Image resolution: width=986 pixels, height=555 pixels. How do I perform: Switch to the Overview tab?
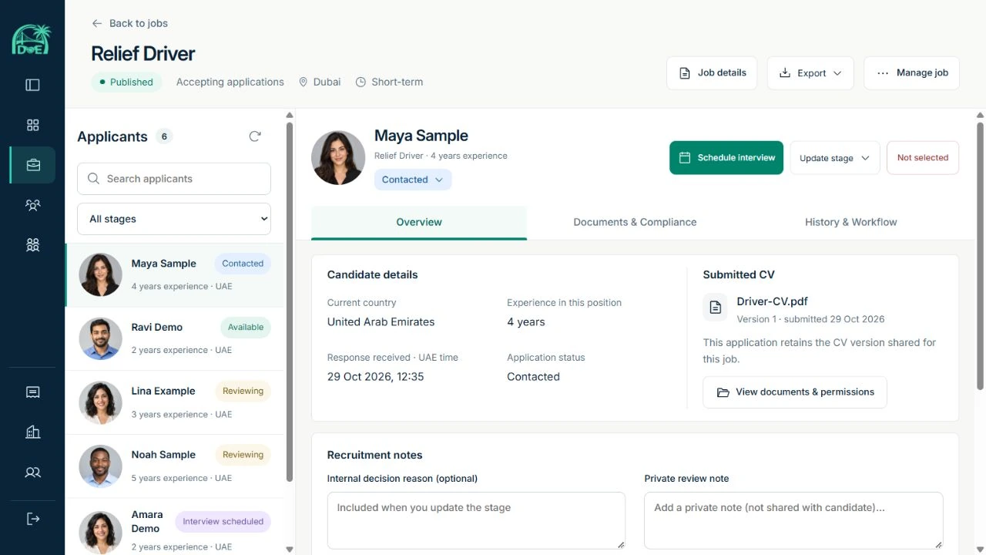(419, 222)
